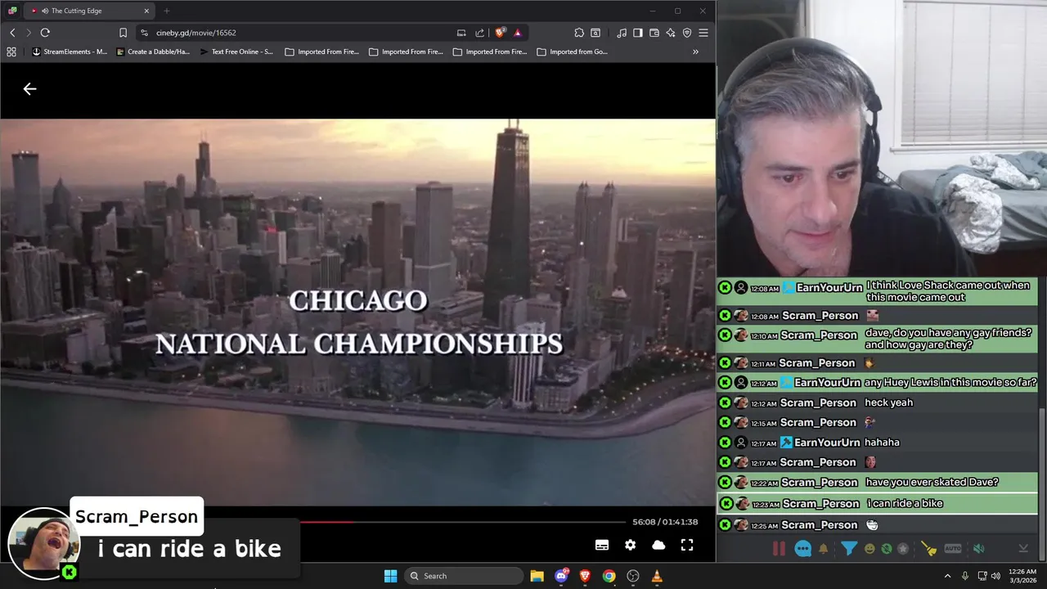Reload the cineby page

[x=45, y=33]
